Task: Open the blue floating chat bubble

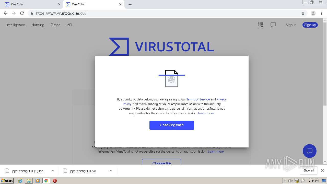Action: (310, 151)
